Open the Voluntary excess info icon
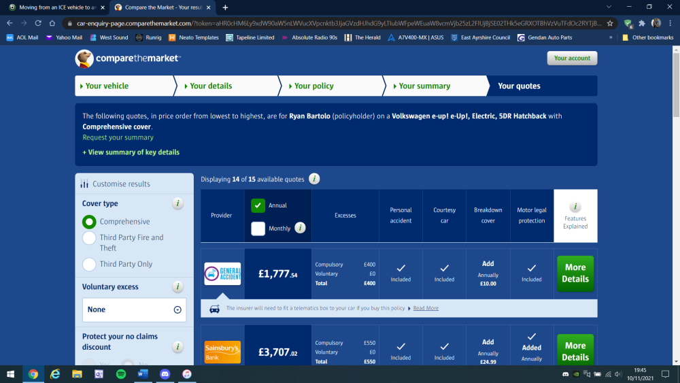 click(x=177, y=286)
